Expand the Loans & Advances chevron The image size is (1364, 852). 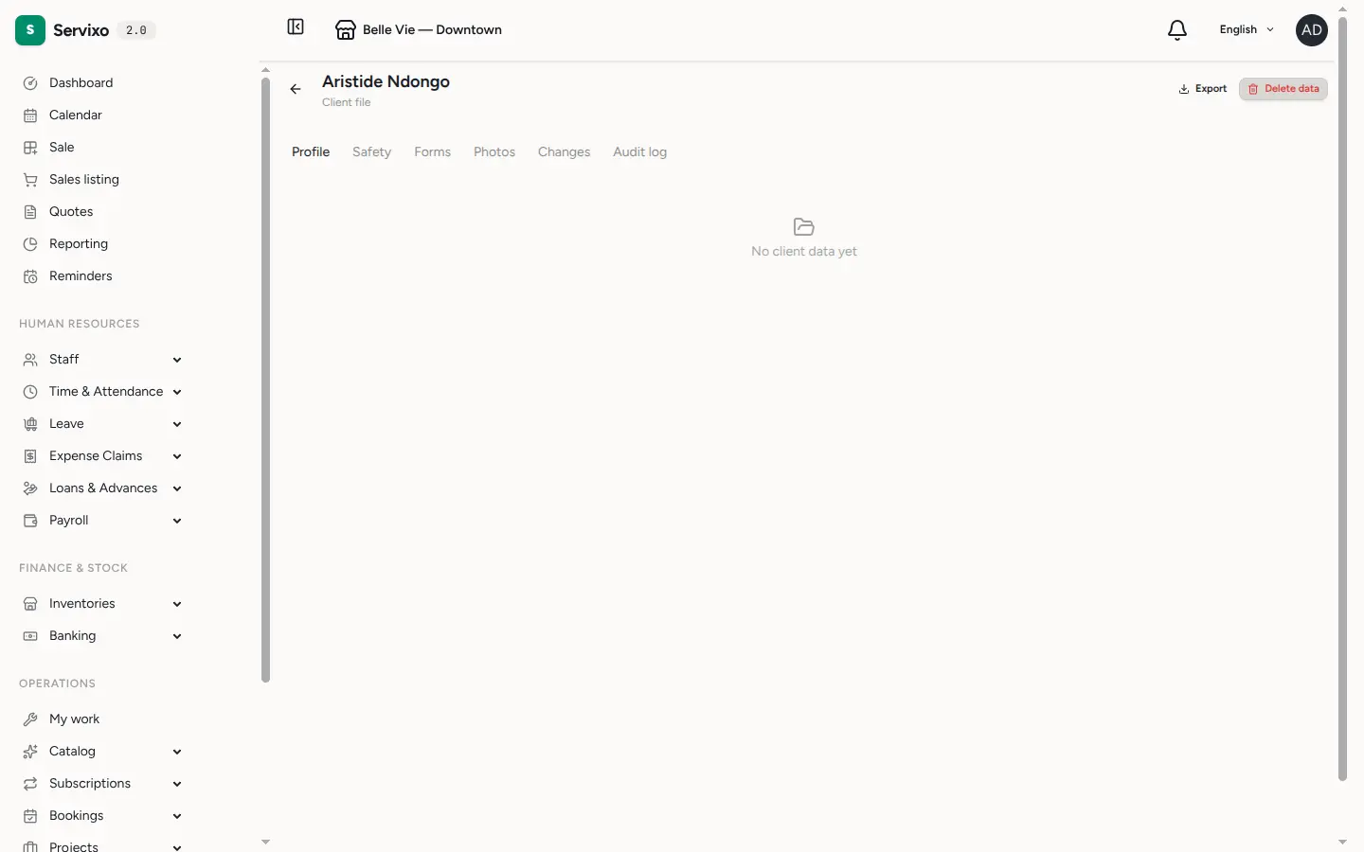point(177,488)
